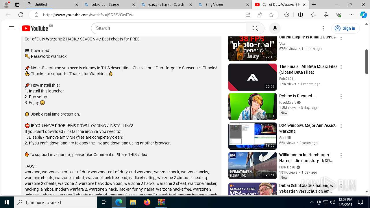The height and width of the screenshot is (208, 370).
Task: Open the Favorites list
Action: [313, 15]
